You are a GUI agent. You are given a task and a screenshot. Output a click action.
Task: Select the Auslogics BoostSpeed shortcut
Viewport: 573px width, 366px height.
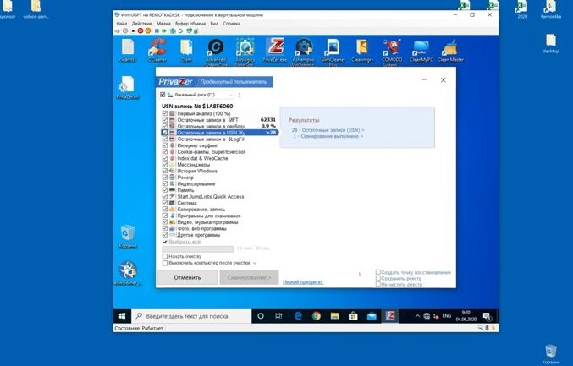(245, 52)
